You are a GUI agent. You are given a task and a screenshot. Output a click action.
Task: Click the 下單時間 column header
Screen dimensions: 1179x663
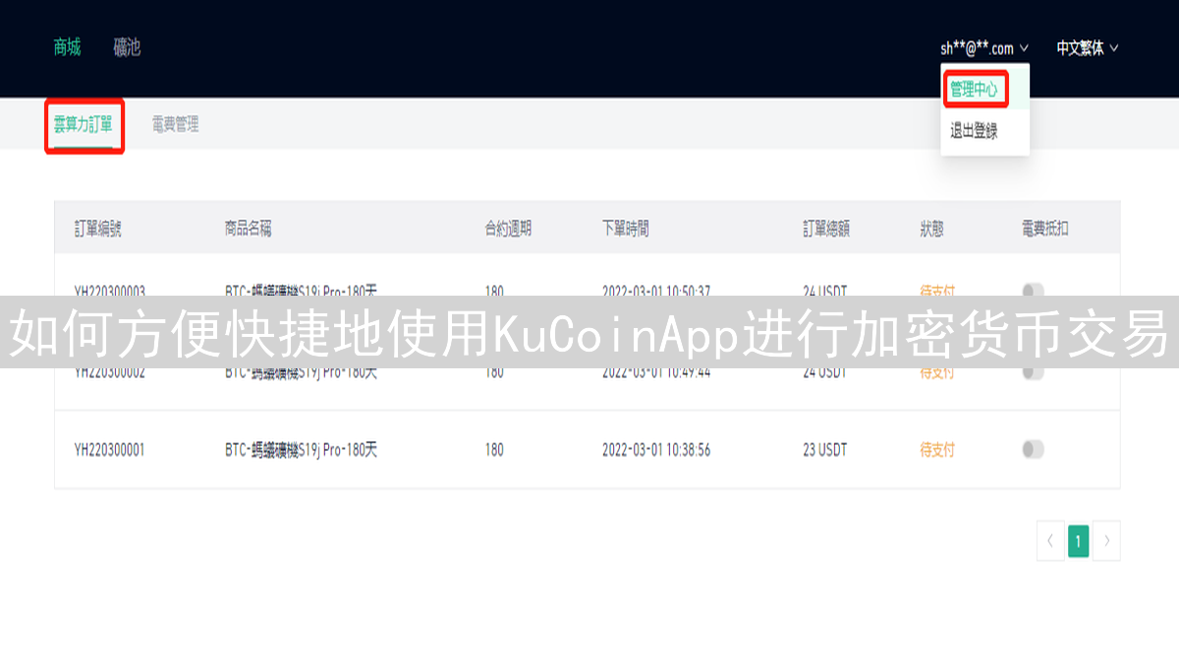point(626,229)
